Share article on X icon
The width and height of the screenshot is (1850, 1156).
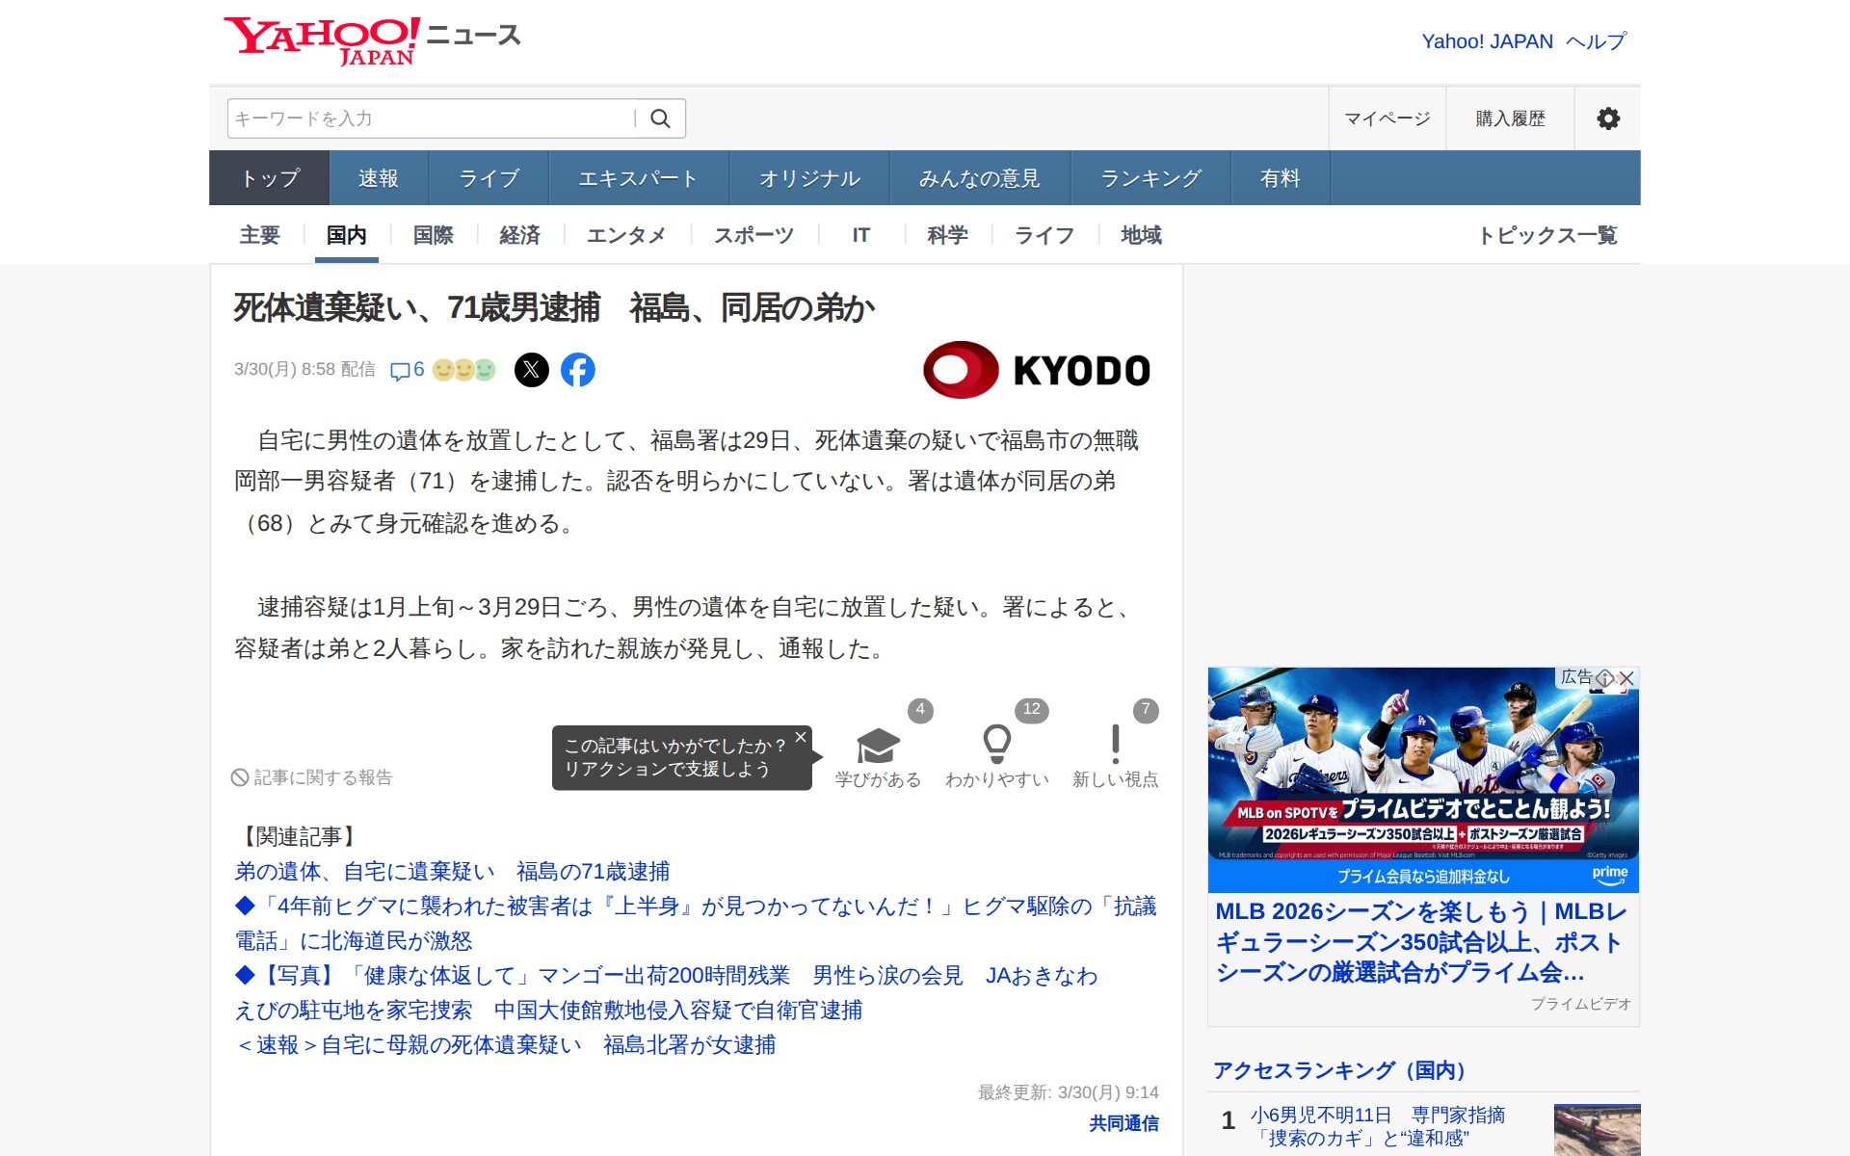click(531, 370)
